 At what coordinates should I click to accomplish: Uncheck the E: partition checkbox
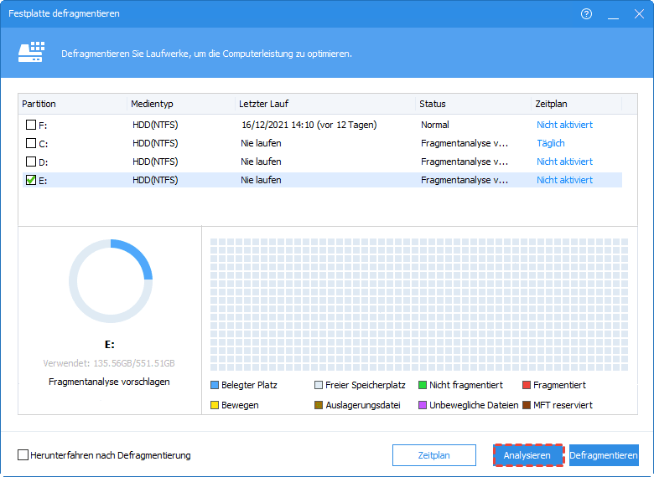point(31,180)
